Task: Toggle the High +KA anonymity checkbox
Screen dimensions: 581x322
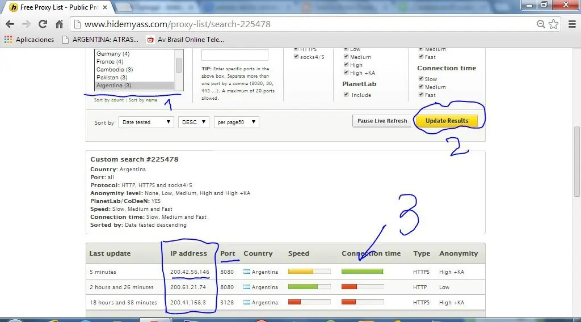Action: coord(346,73)
